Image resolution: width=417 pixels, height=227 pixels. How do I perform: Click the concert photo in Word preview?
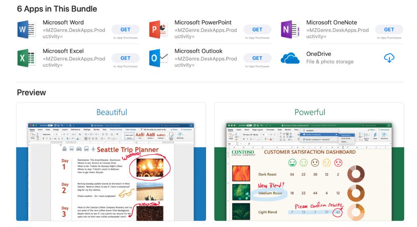(150, 168)
